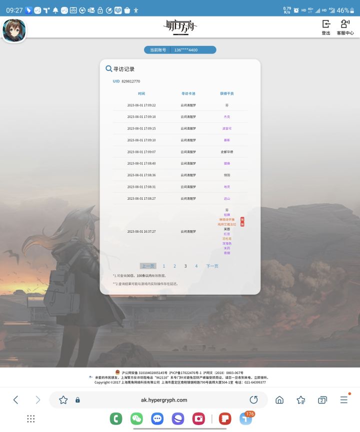Launch Samsung Internet purple browser app
The image size is (360, 432).
coord(178,419)
